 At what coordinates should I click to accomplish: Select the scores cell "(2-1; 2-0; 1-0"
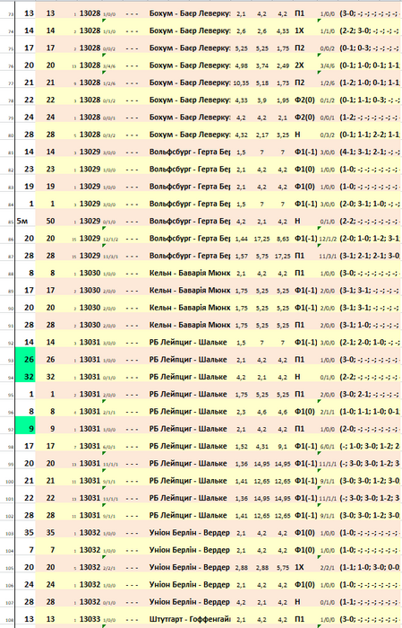[x=370, y=343]
